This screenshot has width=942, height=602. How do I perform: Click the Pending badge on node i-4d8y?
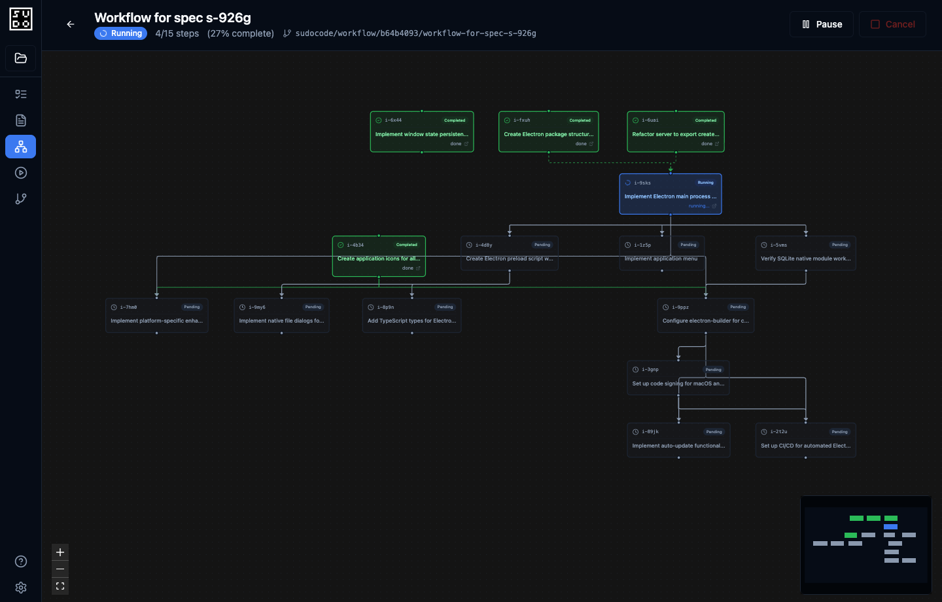tap(542, 245)
